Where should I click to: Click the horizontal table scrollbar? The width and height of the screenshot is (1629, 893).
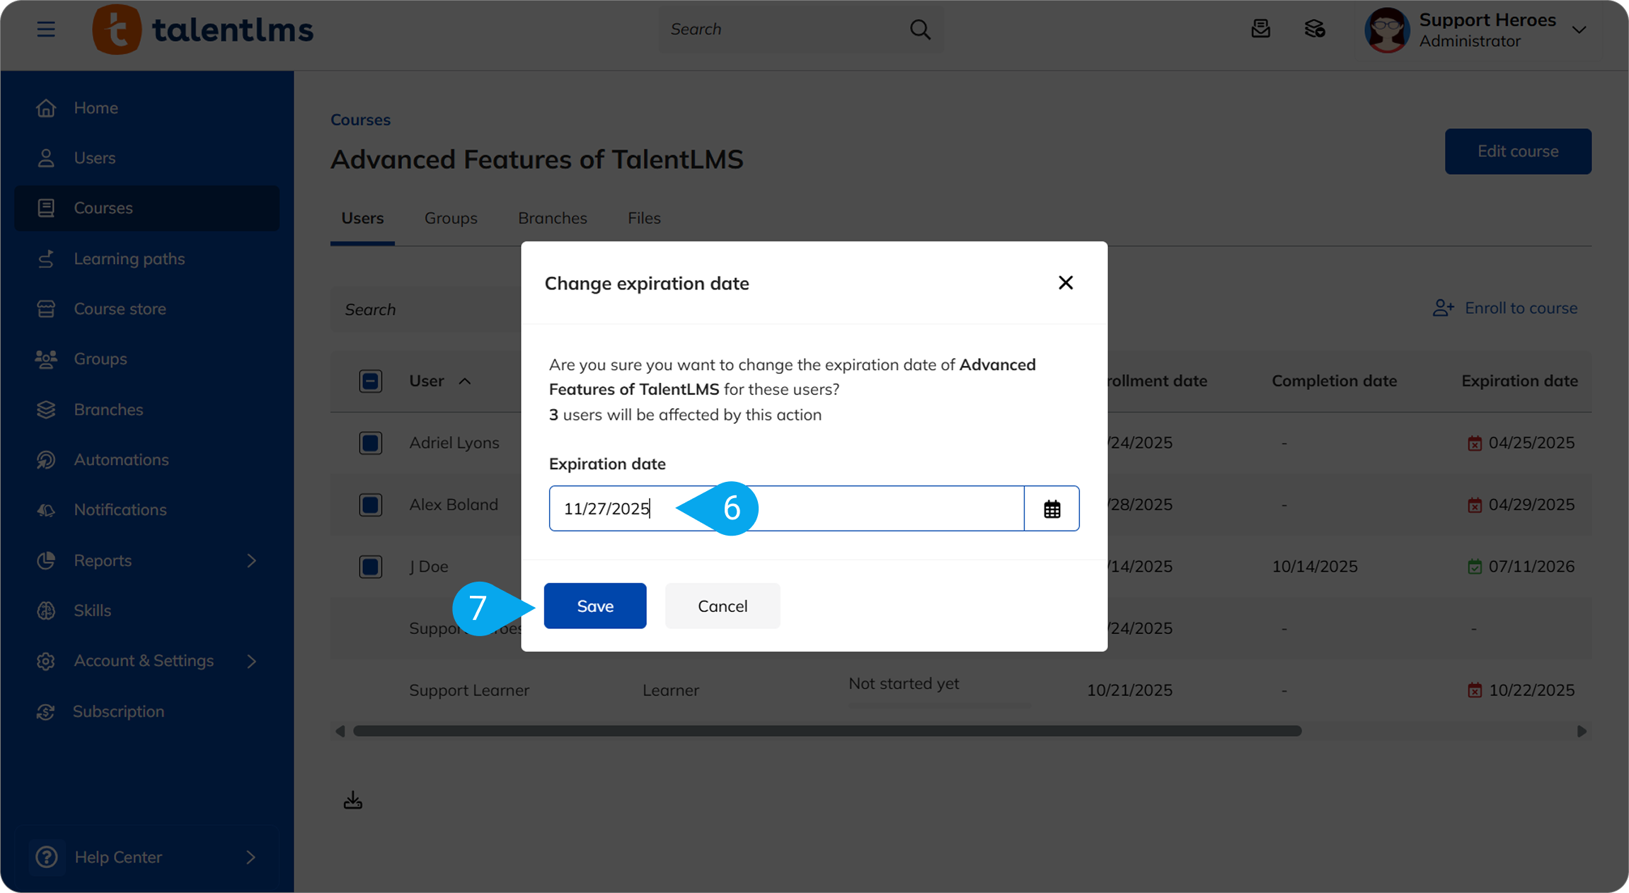point(827,731)
